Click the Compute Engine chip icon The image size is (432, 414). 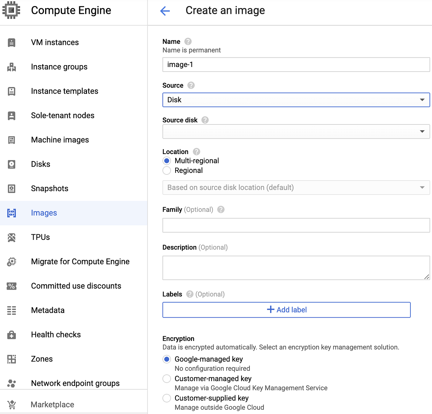pos(11,10)
